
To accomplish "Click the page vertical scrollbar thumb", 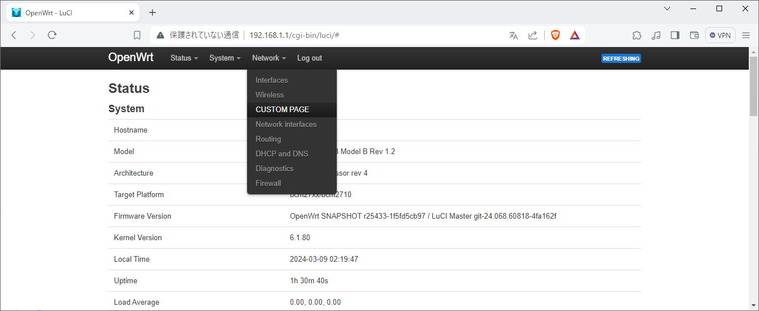I will pos(753,85).
